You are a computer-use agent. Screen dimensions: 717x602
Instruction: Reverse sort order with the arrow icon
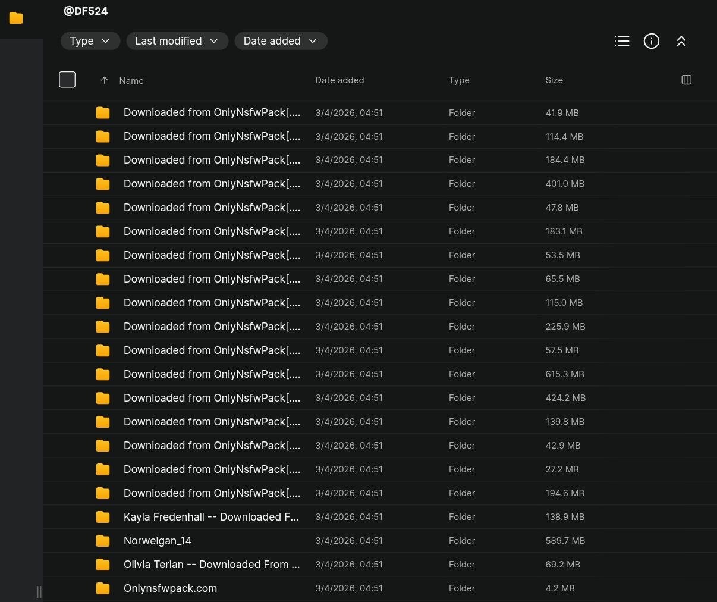[x=105, y=80]
